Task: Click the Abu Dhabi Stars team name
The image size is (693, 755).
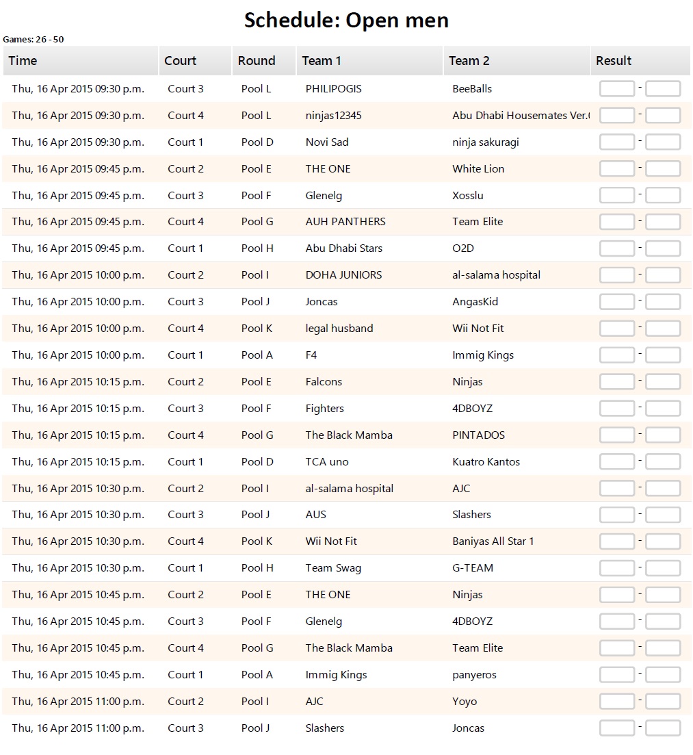Action: (344, 248)
